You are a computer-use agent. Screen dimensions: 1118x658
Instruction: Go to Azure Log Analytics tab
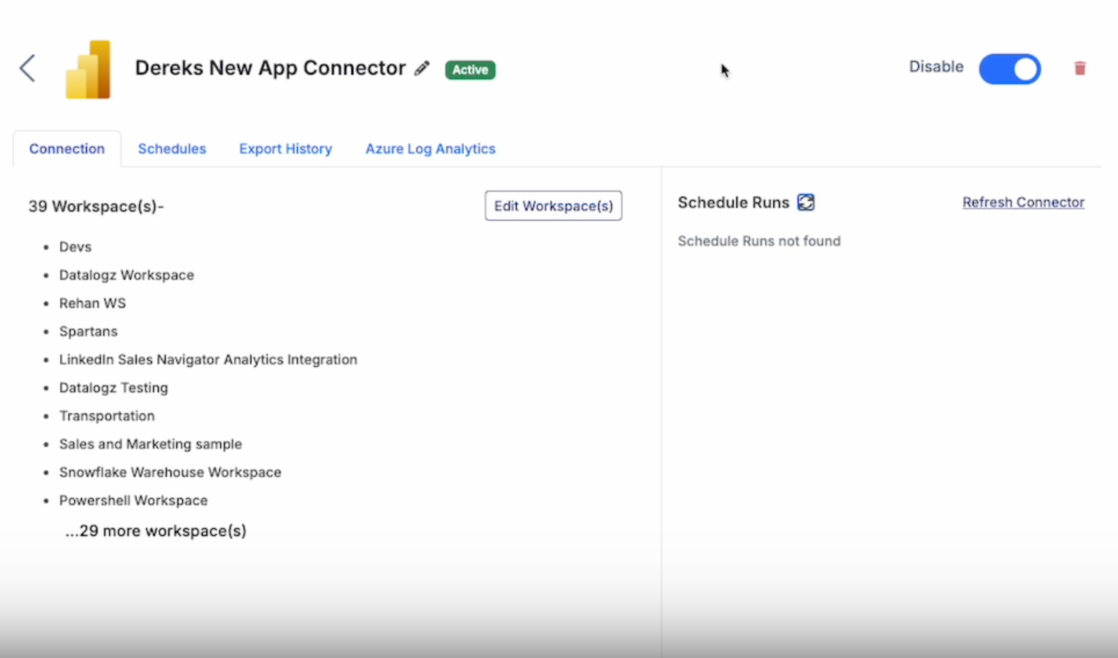[430, 149]
